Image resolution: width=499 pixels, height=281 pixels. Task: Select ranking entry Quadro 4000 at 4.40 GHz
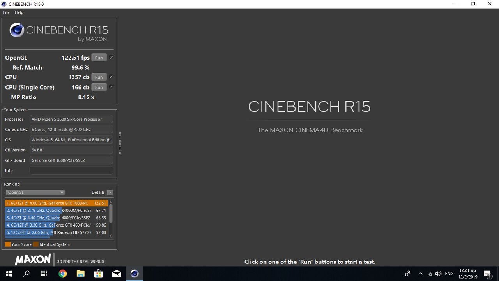pos(56,218)
